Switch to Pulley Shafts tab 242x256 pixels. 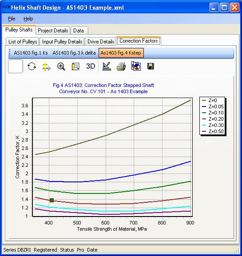(x=19, y=30)
